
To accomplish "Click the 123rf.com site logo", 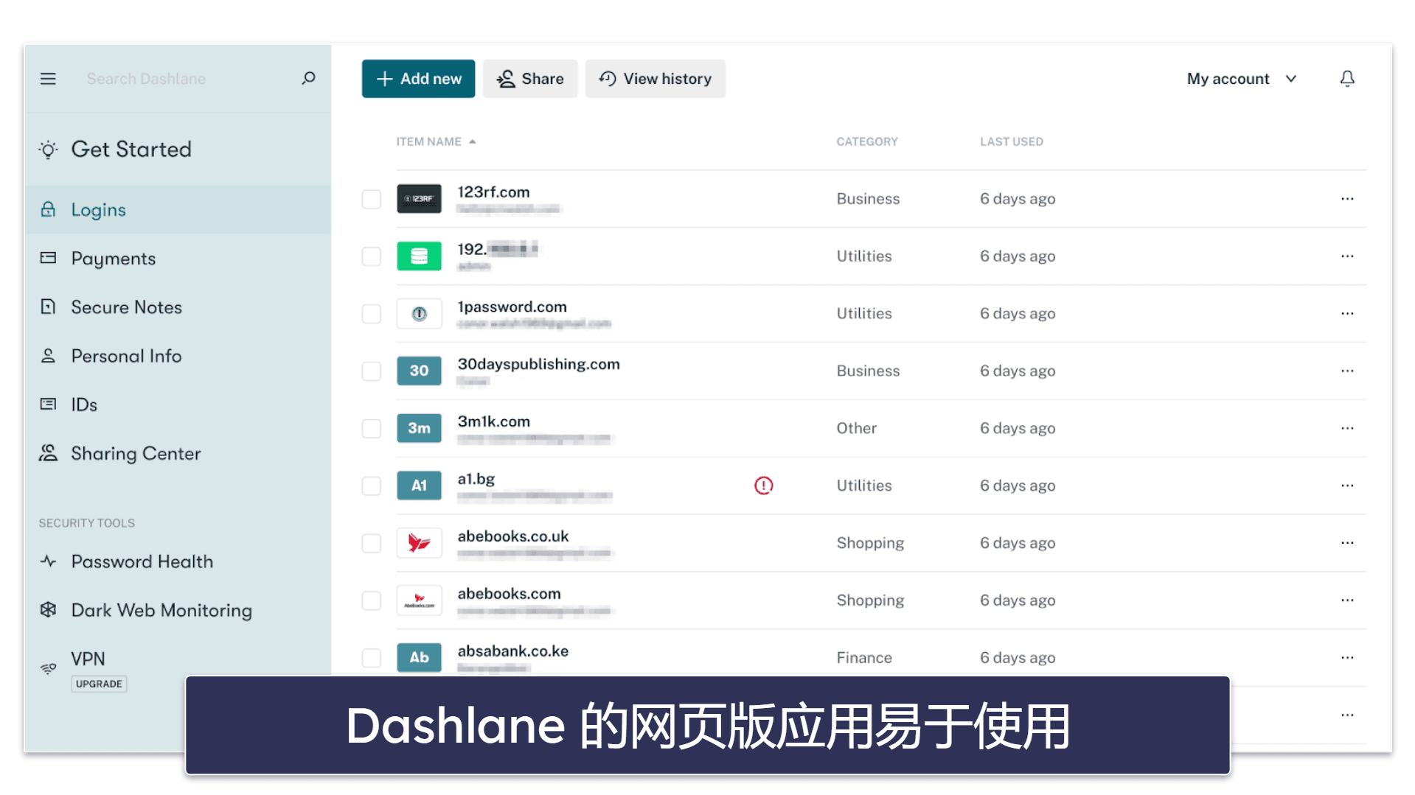I will click(419, 199).
